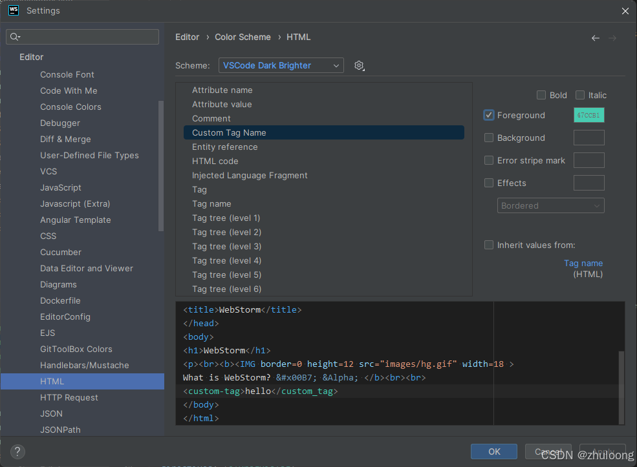Select Tag tree (level 6)
The height and width of the screenshot is (467, 637).
tap(324, 289)
